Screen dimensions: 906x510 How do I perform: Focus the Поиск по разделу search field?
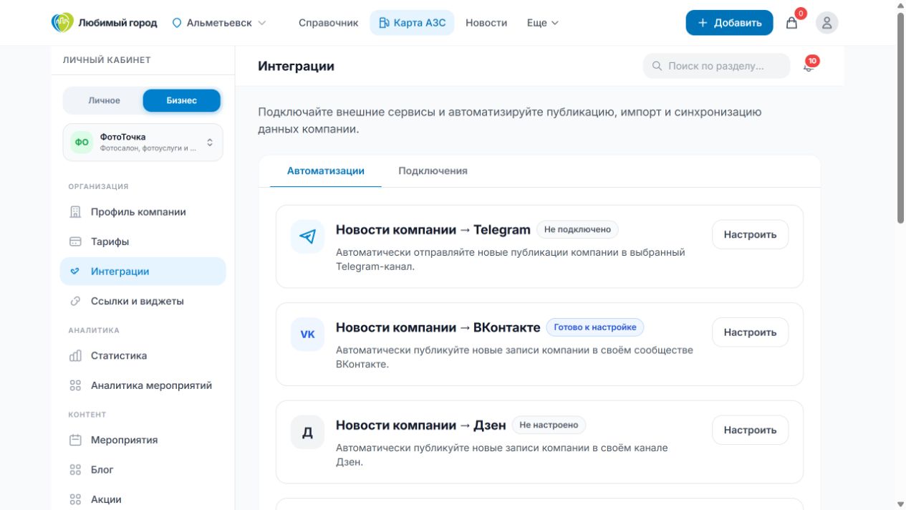[x=716, y=66]
